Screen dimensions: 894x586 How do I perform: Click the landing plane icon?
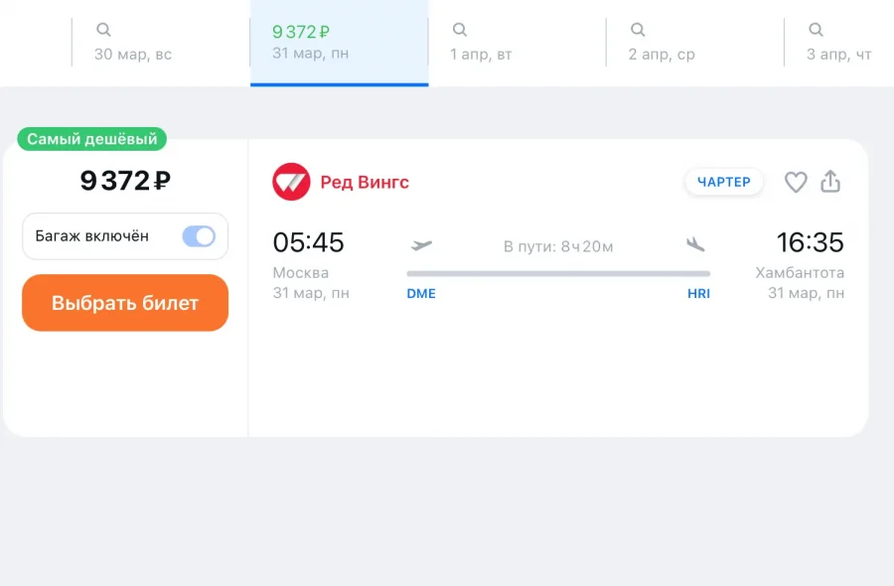[x=695, y=244]
